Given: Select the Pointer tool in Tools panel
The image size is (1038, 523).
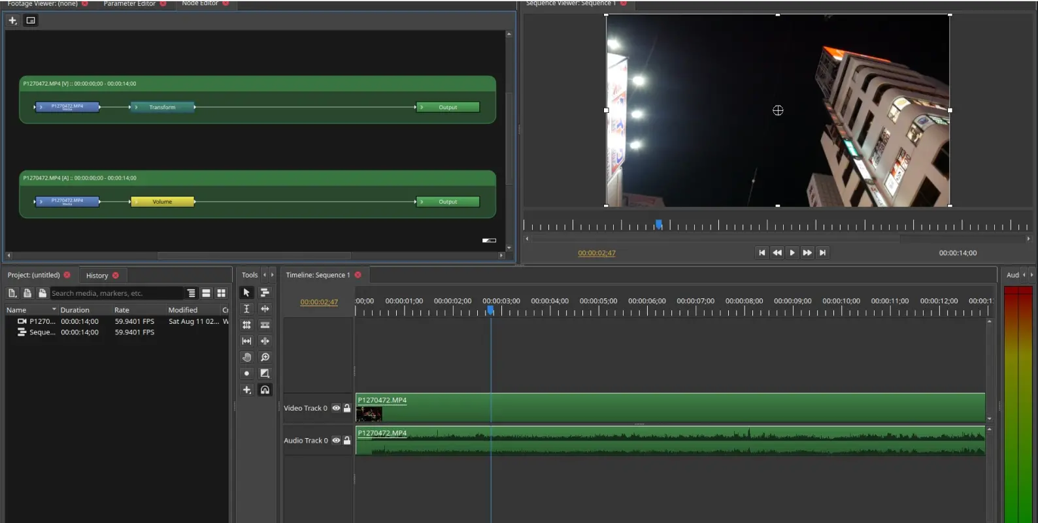Looking at the screenshot, I should 246,293.
